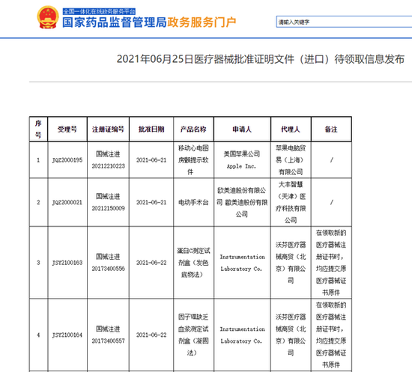412x372 pixels.
Task: Click the 备注 column header
Action: 331,129
